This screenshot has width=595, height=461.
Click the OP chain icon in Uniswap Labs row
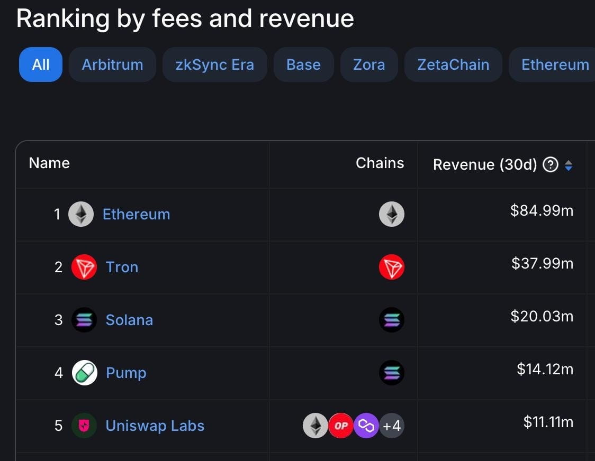[341, 426]
